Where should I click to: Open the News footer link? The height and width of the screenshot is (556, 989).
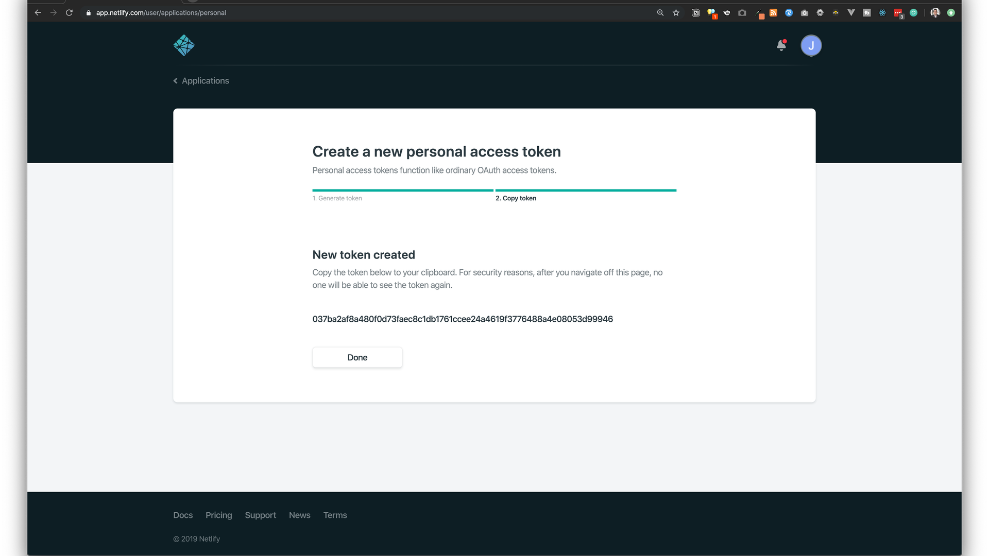tap(299, 515)
